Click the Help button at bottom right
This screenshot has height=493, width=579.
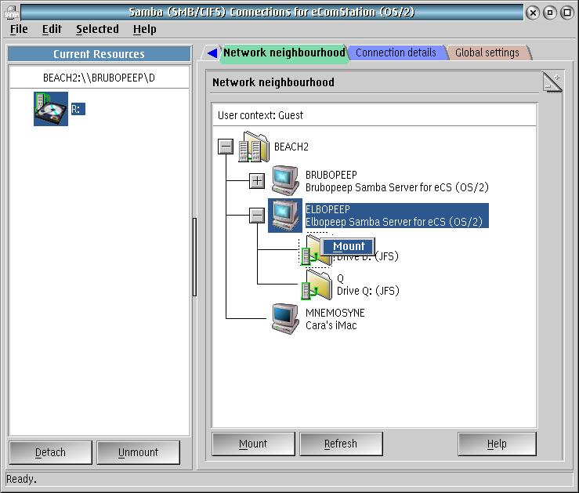tap(497, 444)
